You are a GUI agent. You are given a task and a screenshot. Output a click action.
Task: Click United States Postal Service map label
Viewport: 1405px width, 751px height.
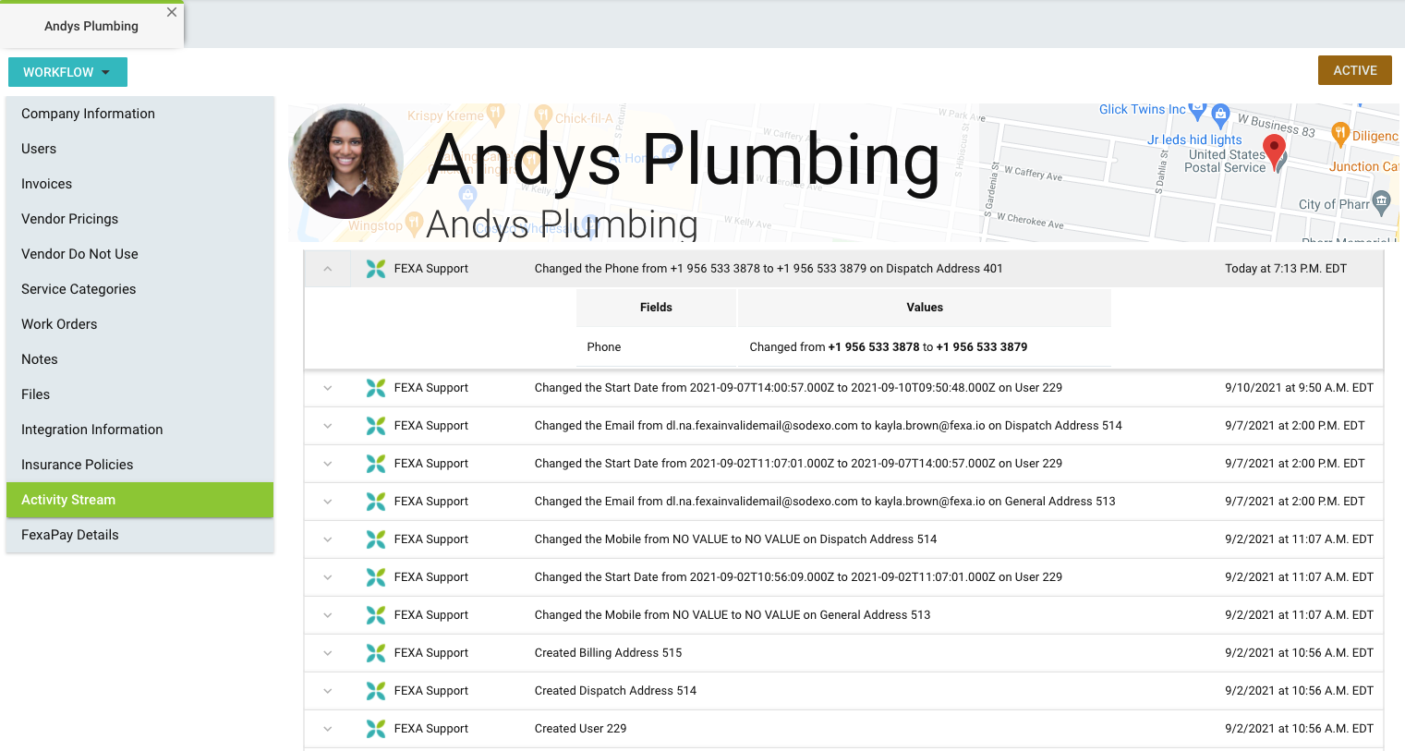1225,161
